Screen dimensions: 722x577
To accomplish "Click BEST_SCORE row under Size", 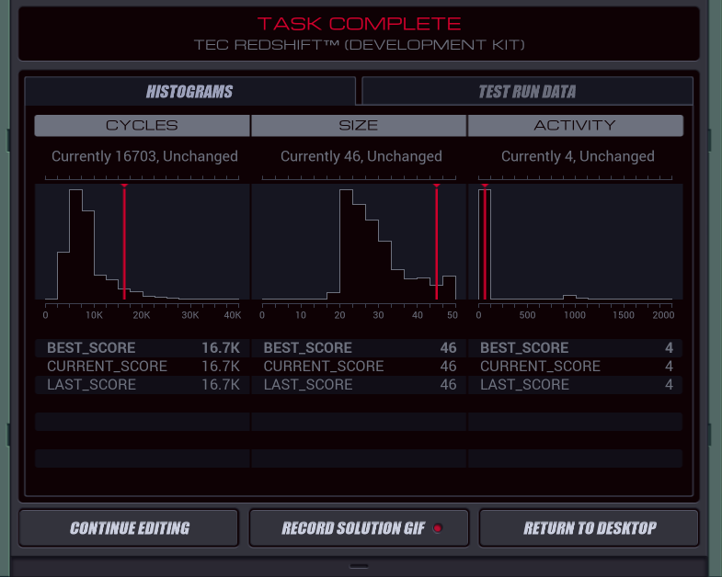I will pos(359,348).
